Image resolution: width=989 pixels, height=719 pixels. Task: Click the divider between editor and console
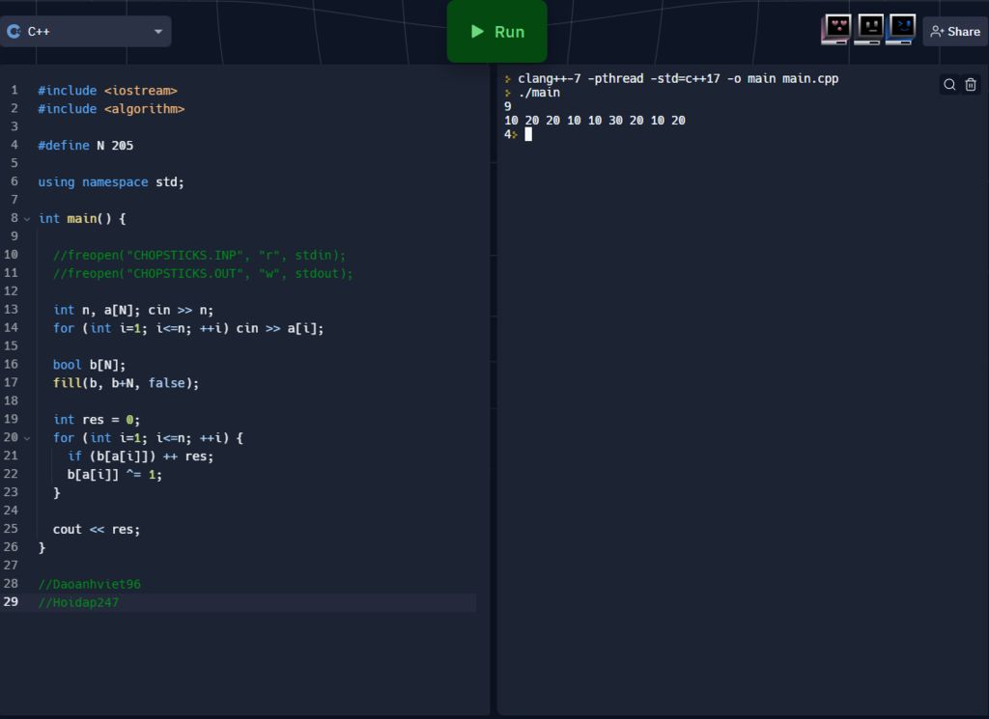(494, 386)
